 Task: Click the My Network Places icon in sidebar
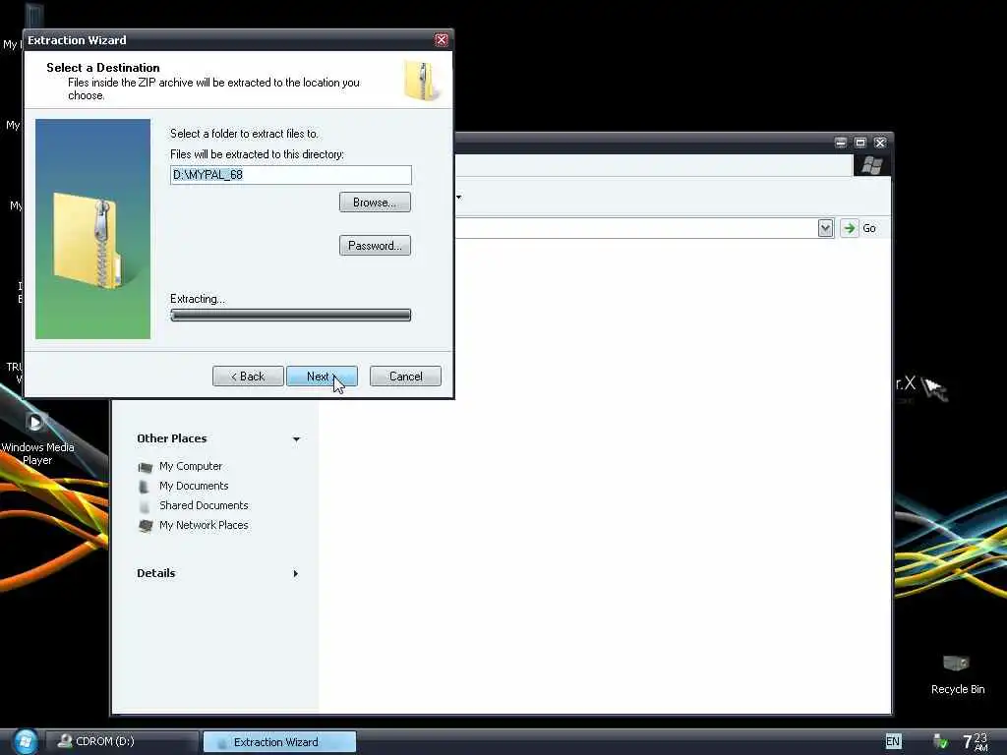pos(146,526)
